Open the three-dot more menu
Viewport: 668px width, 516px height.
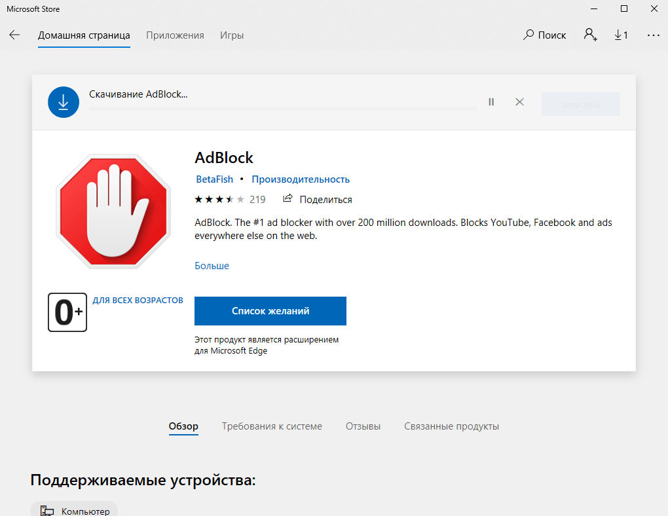tap(654, 35)
